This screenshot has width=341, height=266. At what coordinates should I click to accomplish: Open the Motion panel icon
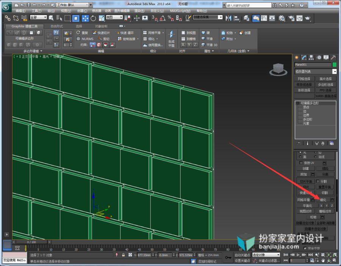(319, 58)
